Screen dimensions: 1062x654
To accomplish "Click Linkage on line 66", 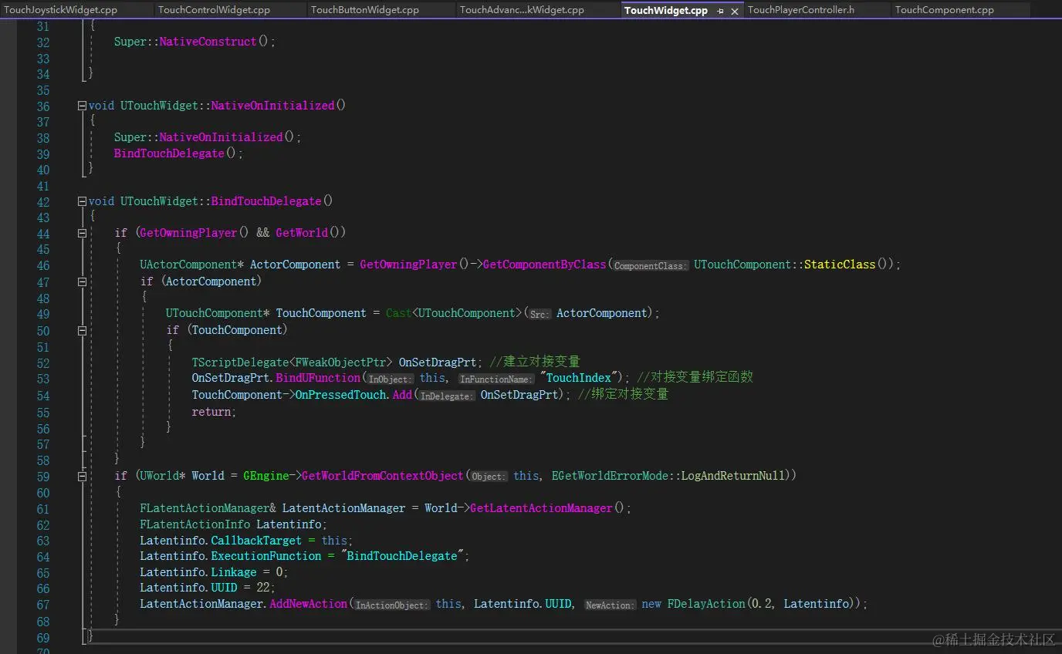I will click(x=234, y=572).
